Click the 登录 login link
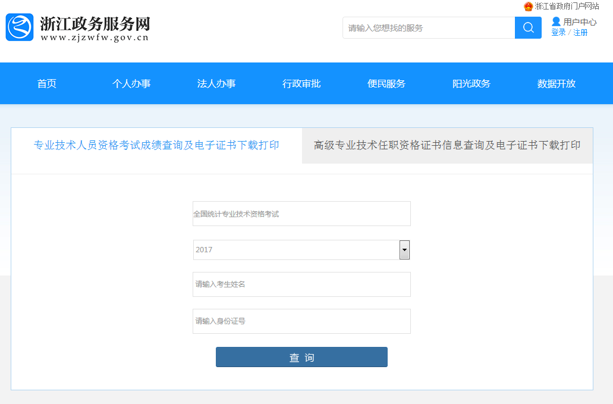Screen dimensions: 613x404 558,33
